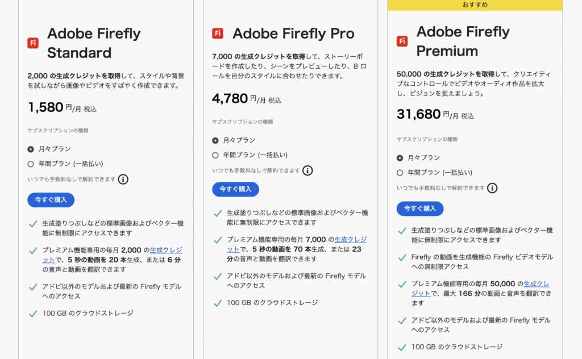Click 今すぐ購入 for Firefly Standard
The width and height of the screenshot is (582, 359).
(x=51, y=200)
